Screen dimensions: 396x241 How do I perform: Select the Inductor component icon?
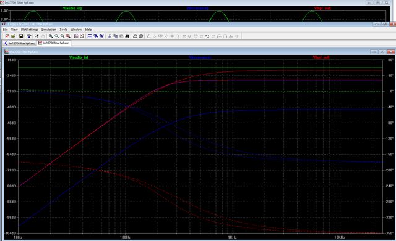(178, 36)
